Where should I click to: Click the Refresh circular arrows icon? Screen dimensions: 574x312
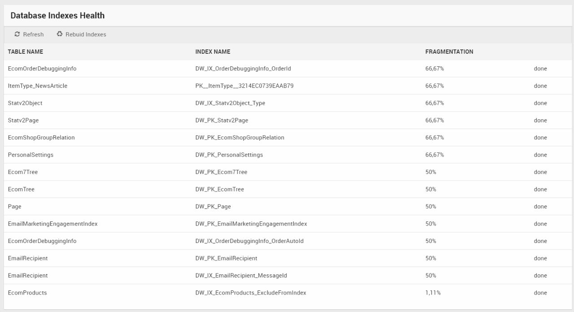tap(17, 35)
